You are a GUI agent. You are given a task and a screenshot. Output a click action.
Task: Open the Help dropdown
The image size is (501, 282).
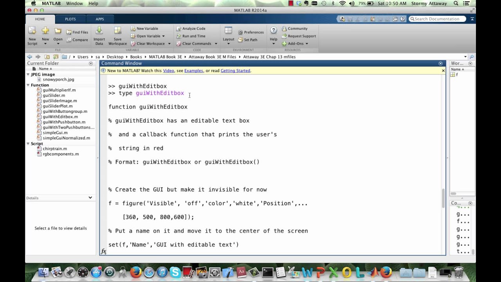coord(274,43)
